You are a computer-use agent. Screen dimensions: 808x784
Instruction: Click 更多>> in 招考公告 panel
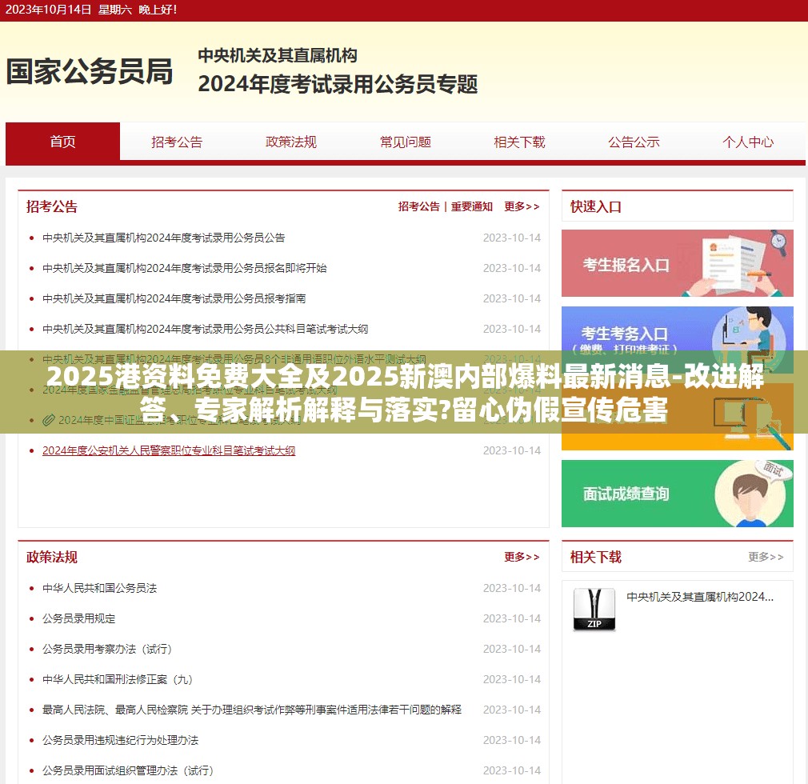tap(522, 206)
